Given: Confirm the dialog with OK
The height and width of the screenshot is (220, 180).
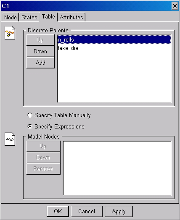Looking at the screenshot, I should [58, 211].
